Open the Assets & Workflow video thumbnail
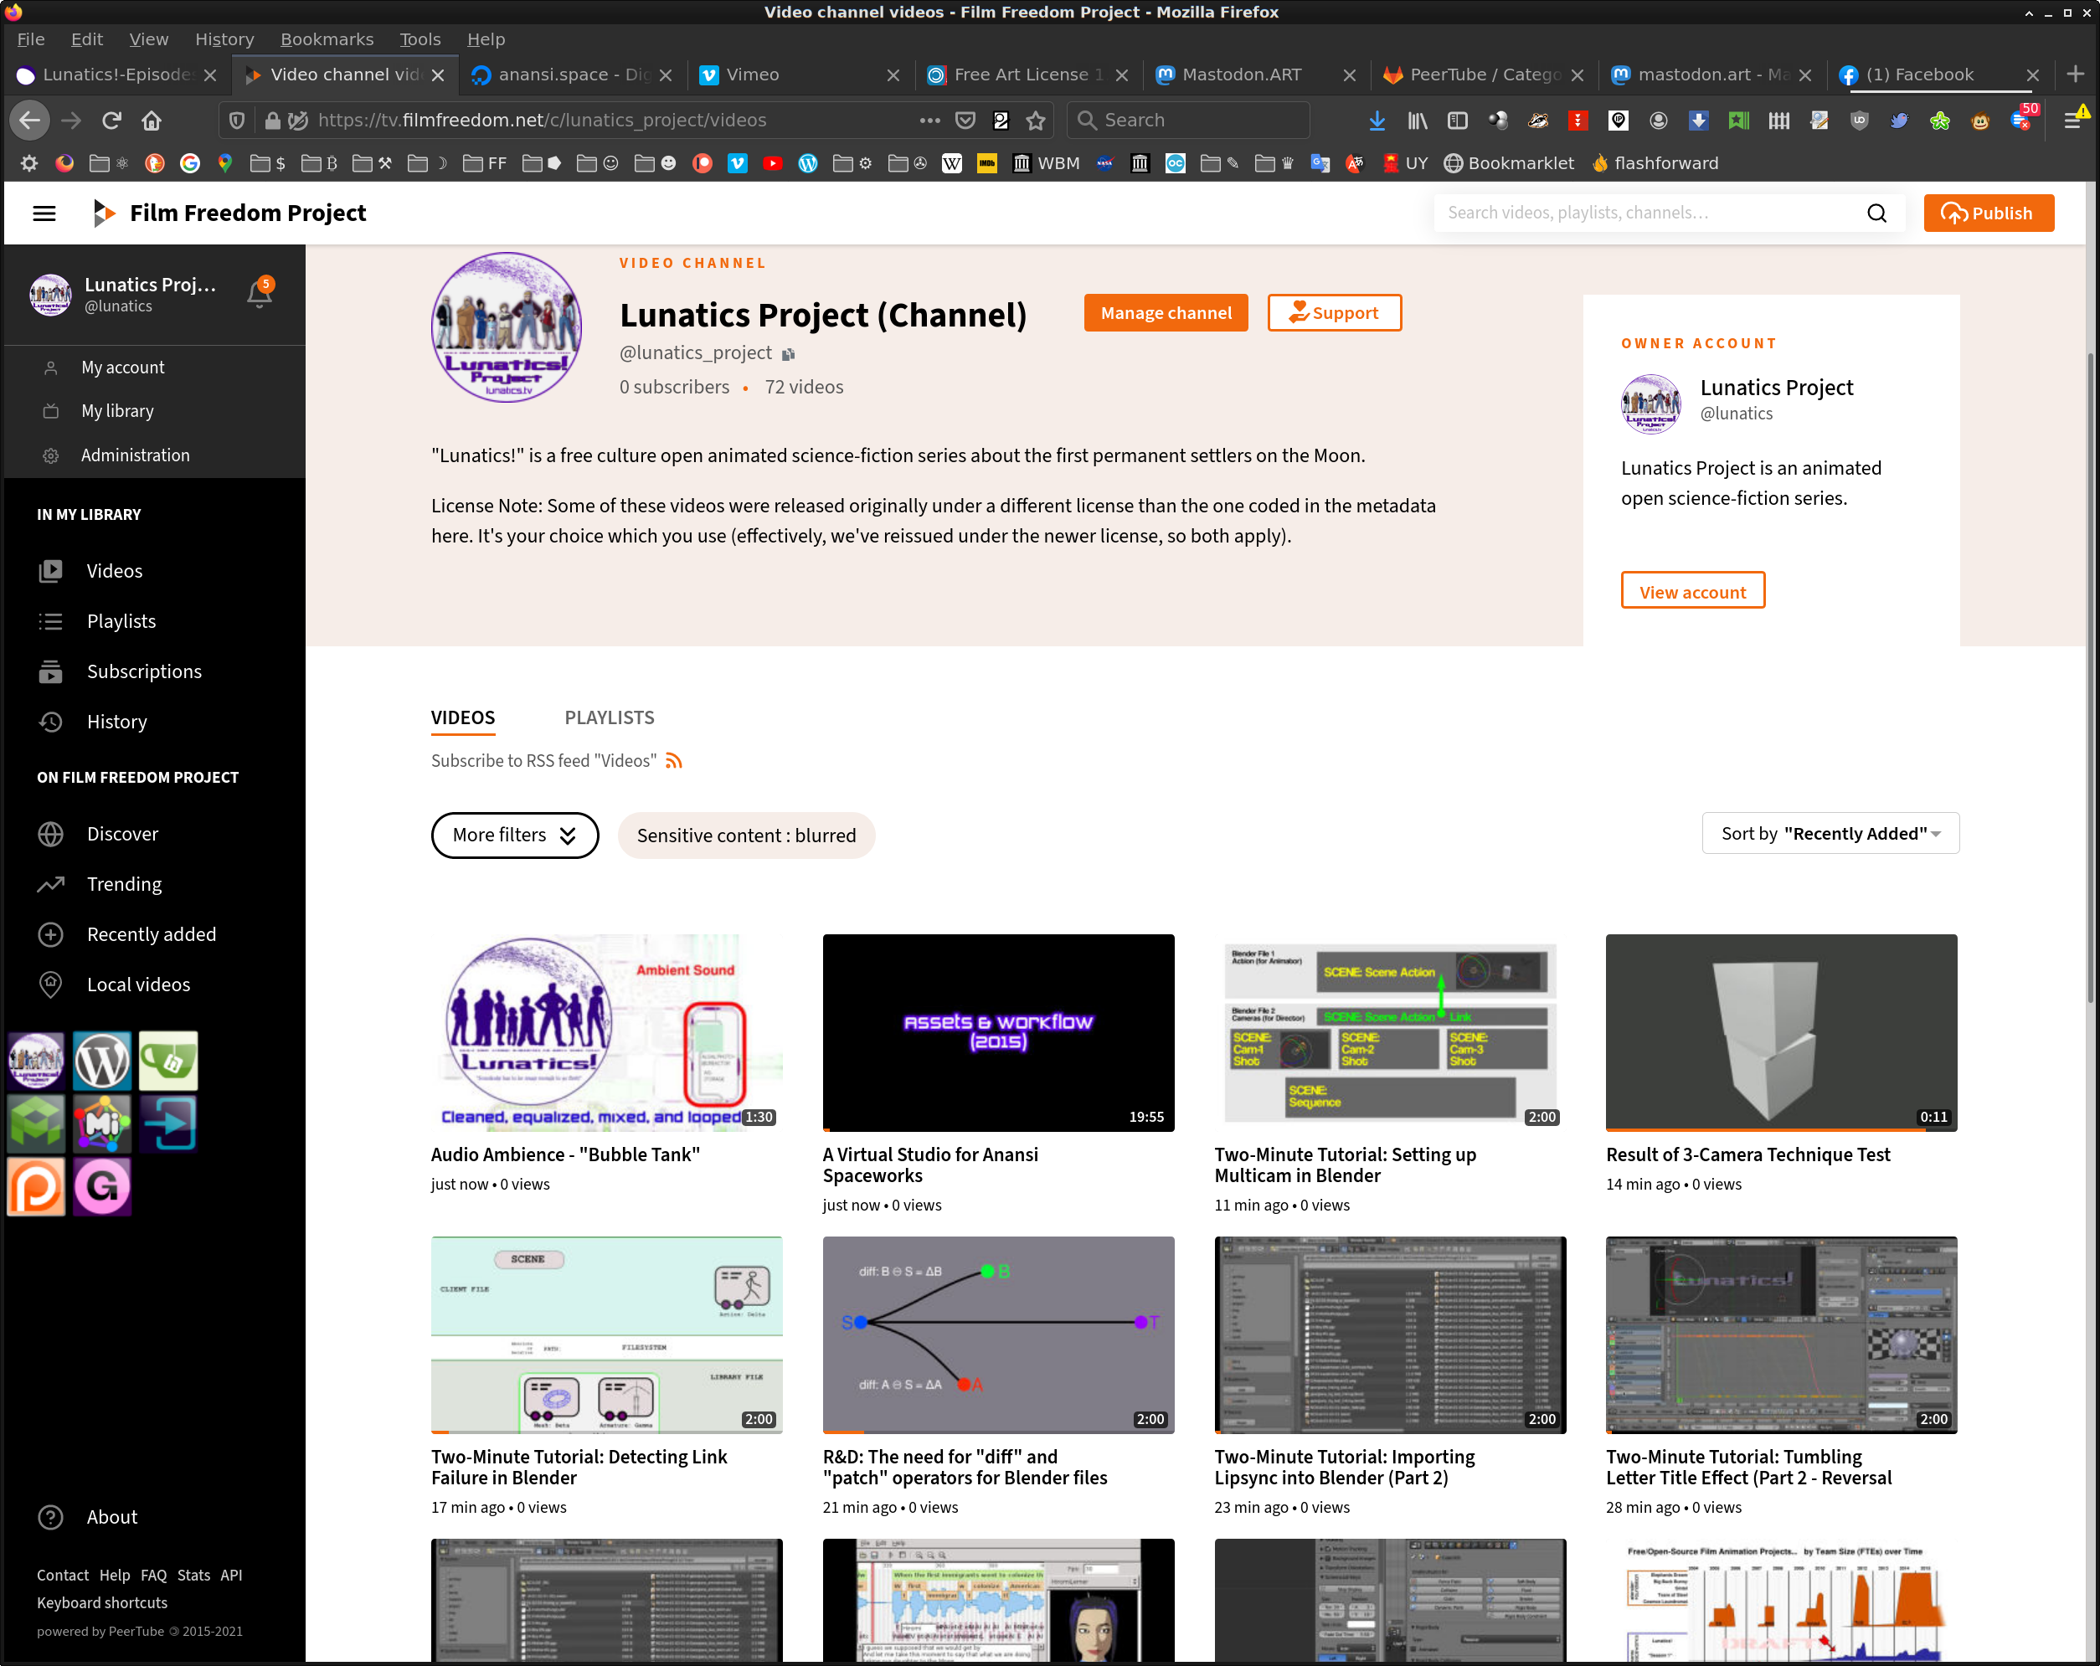Viewport: 2100px width, 1666px height. pyautogui.click(x=997, y=1032)
